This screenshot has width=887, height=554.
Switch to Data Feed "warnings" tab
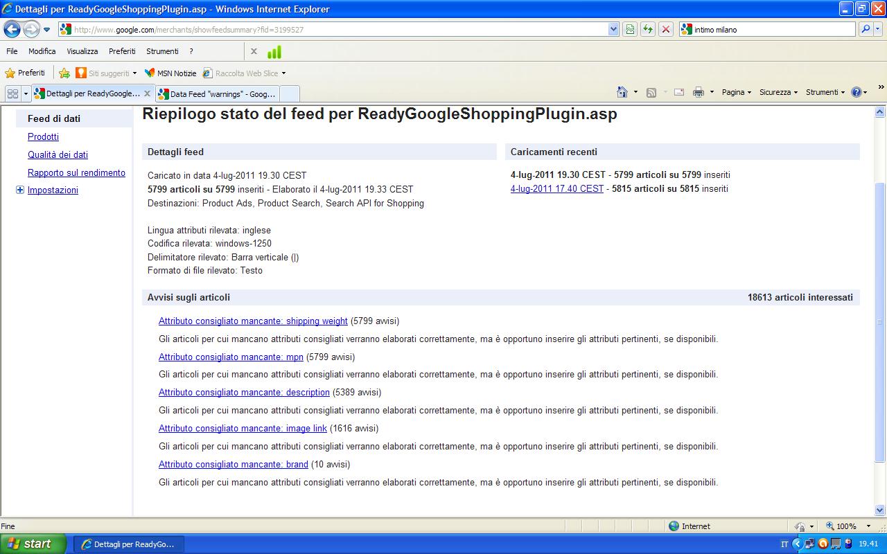click(x=217, y=93)
